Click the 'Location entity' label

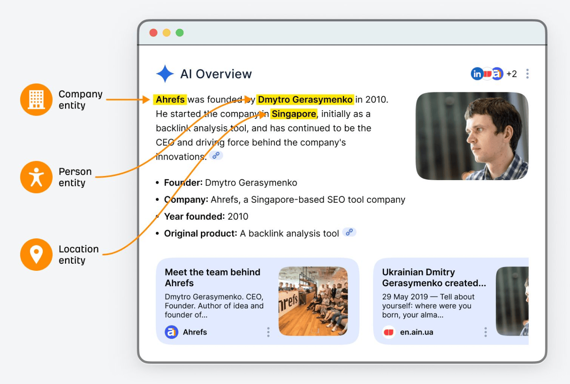78,255
